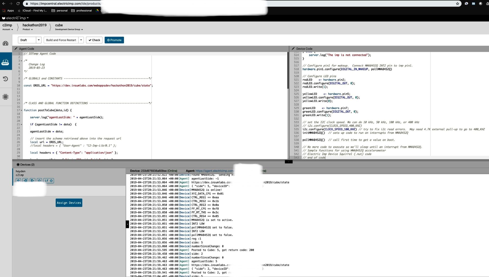Bookmark page with the star icon

pos(457,4)
